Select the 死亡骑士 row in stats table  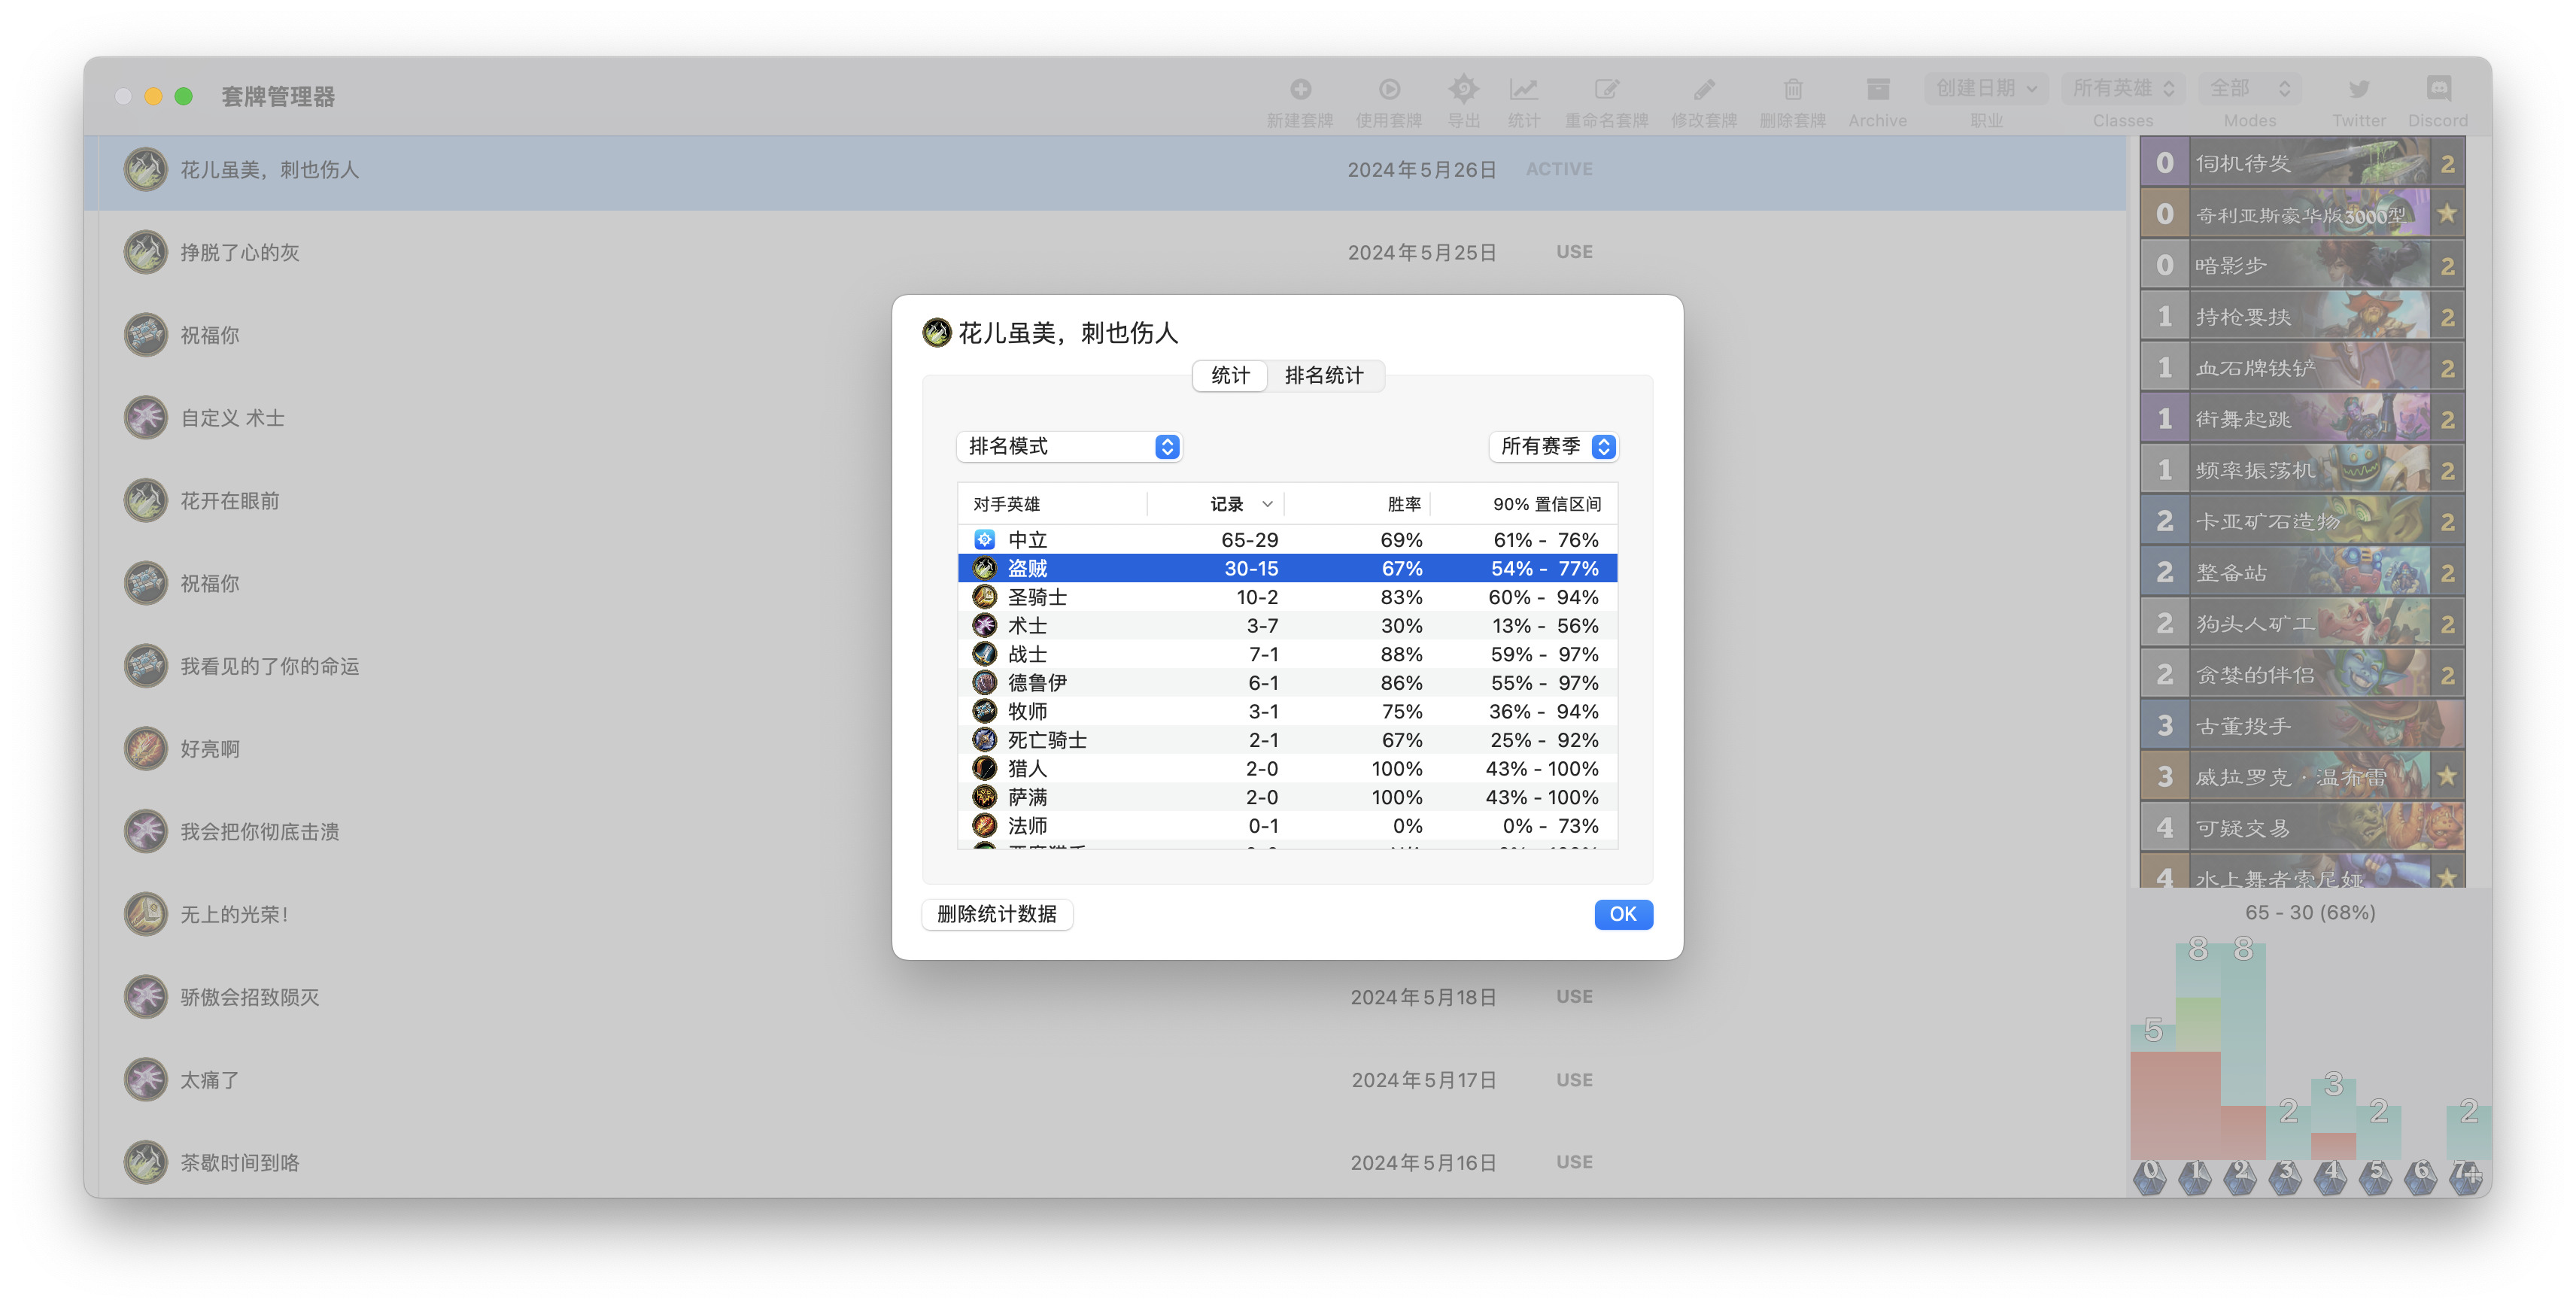[x=1288, y=740]
